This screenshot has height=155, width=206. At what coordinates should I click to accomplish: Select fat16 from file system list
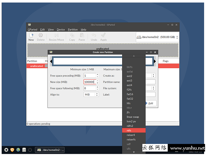coord(134,94)
